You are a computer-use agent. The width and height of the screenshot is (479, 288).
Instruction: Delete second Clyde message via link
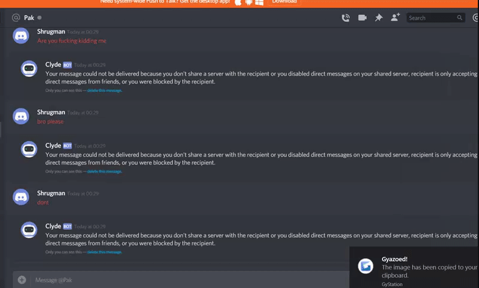tap(104, 171)
